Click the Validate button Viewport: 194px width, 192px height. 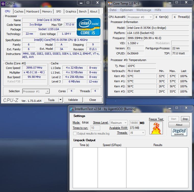click(x=73, y=100)
